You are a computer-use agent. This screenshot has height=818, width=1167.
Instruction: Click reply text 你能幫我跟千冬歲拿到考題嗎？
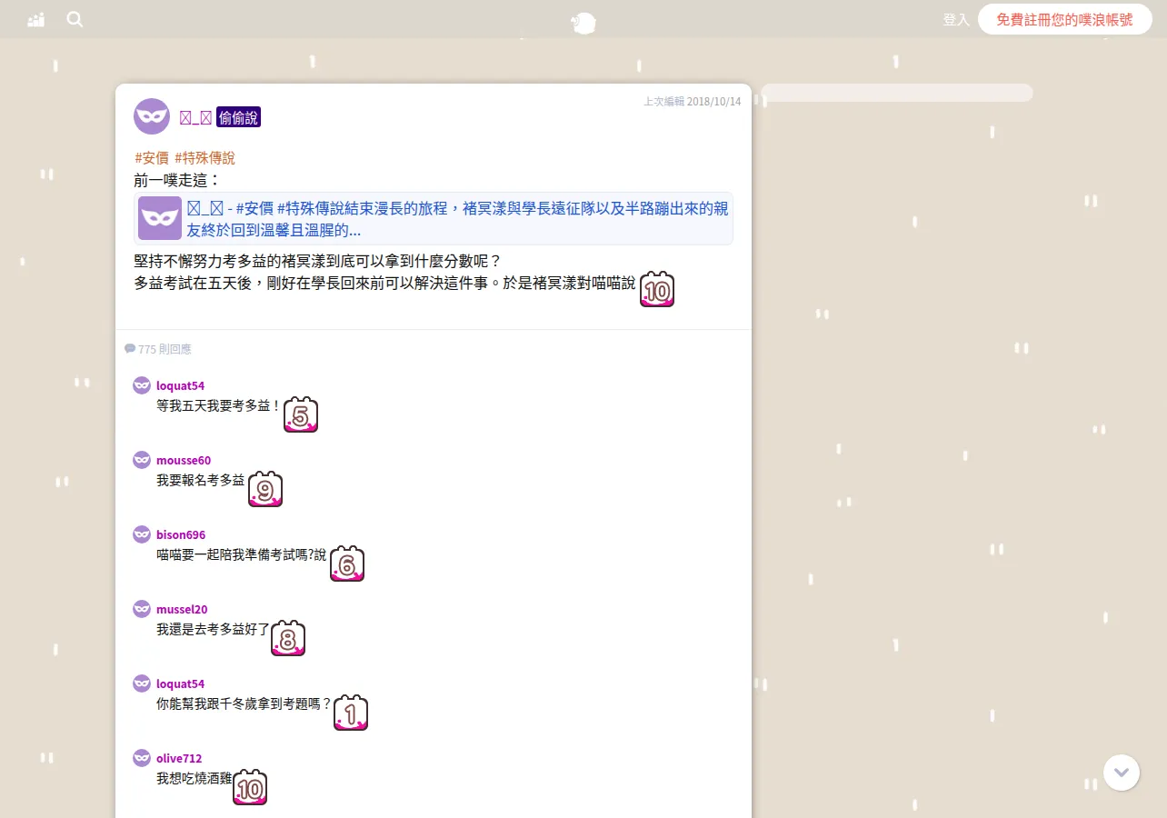pyautogui.click(x=244, y=703)
